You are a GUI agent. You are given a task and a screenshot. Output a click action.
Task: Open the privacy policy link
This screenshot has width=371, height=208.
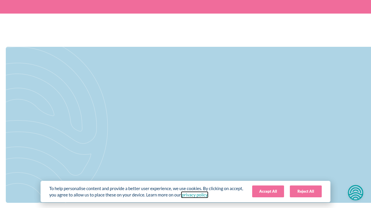pyautogui.click(x=194, y=195)
